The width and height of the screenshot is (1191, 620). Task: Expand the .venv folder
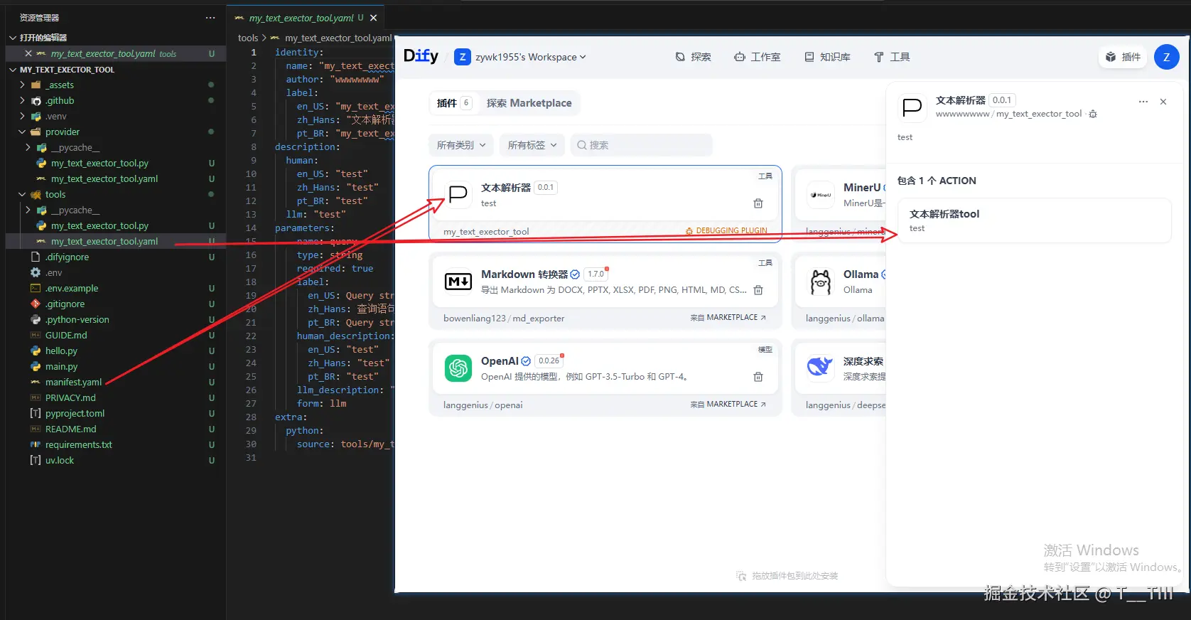[x=22, y=116]
